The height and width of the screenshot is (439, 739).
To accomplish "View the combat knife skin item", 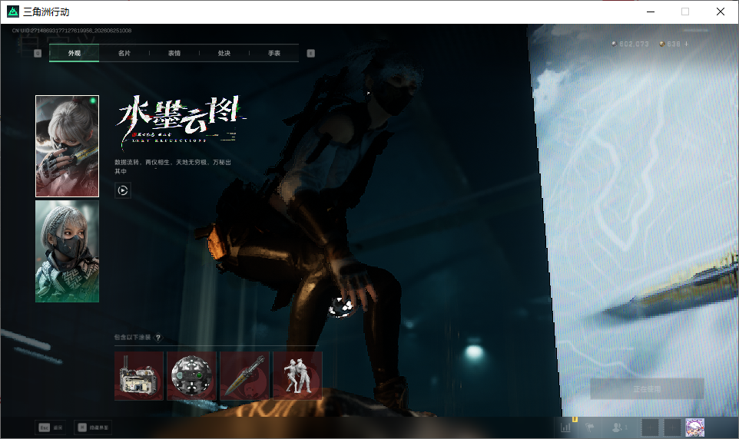I will (x=244, y=376).
